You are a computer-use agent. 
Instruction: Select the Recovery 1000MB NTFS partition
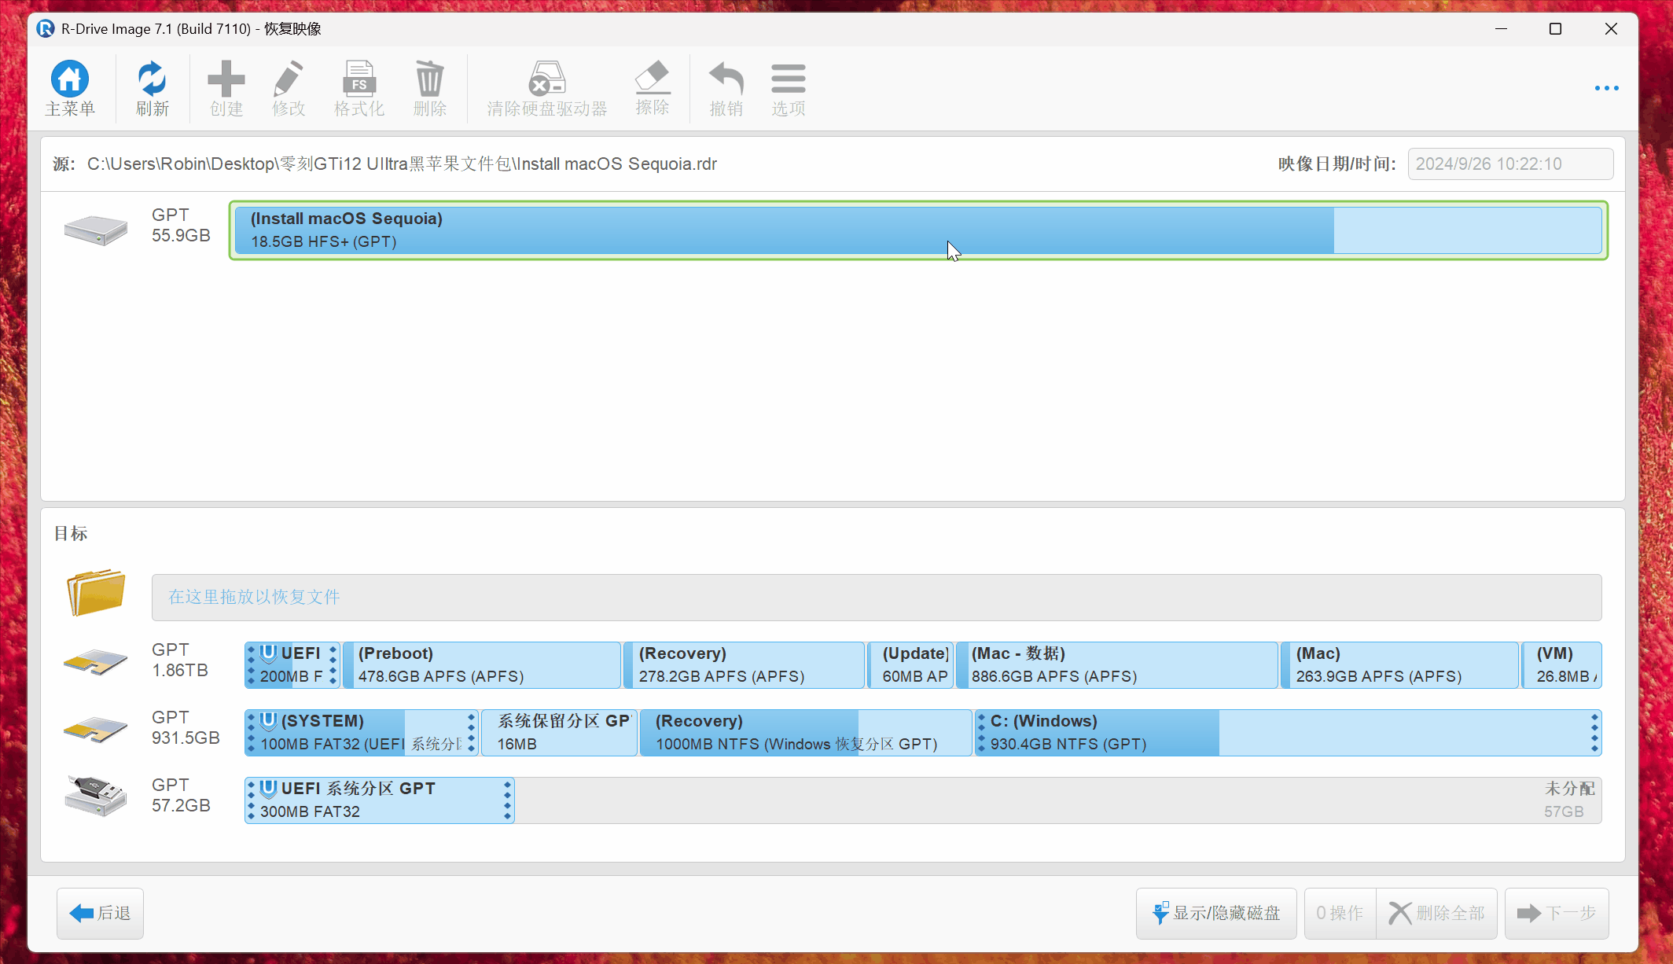point(806,733)
